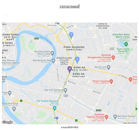This screenshot has width=139, height=130.
Task: Select the blue marker numbered 3
Action: (71, 35)
